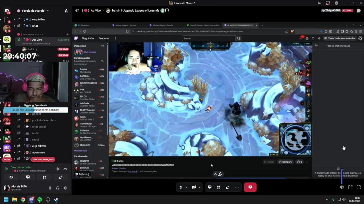Open the clip-tiktok channel
364x204 pixels.
[x=39, y=146]
